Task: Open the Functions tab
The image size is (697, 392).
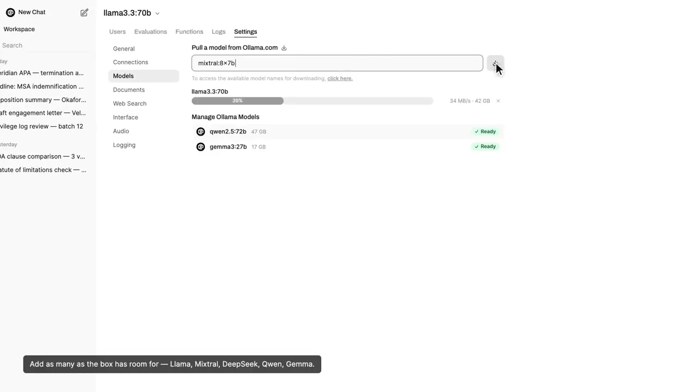Action: (189, 32)
